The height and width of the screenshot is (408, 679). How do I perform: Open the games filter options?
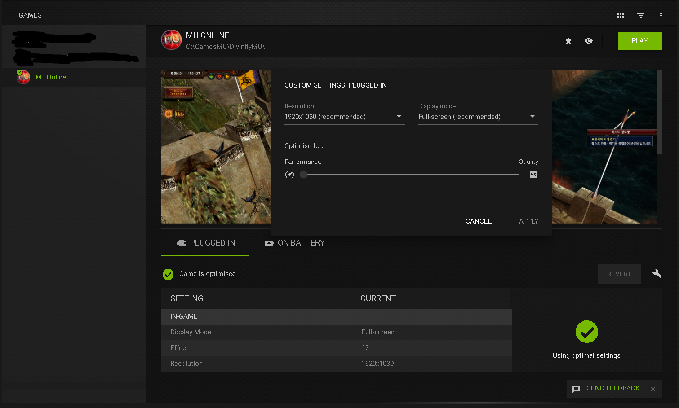pos(641,15)
